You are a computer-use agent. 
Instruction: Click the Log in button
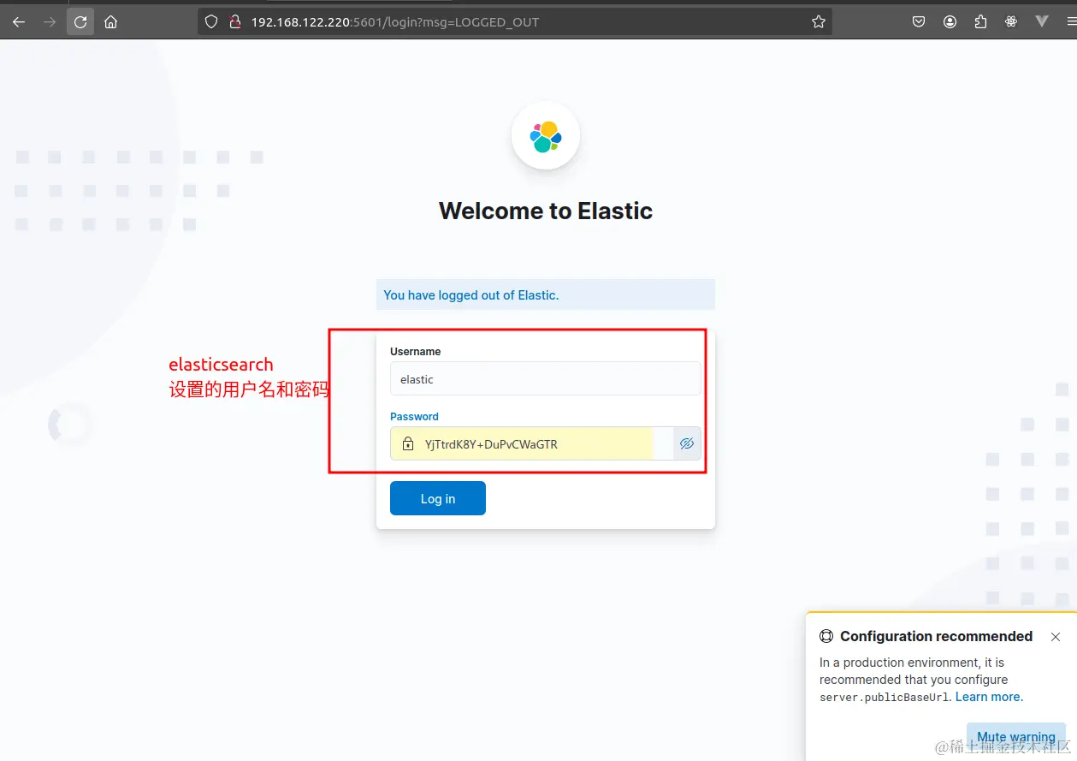[x=438, y=498]
